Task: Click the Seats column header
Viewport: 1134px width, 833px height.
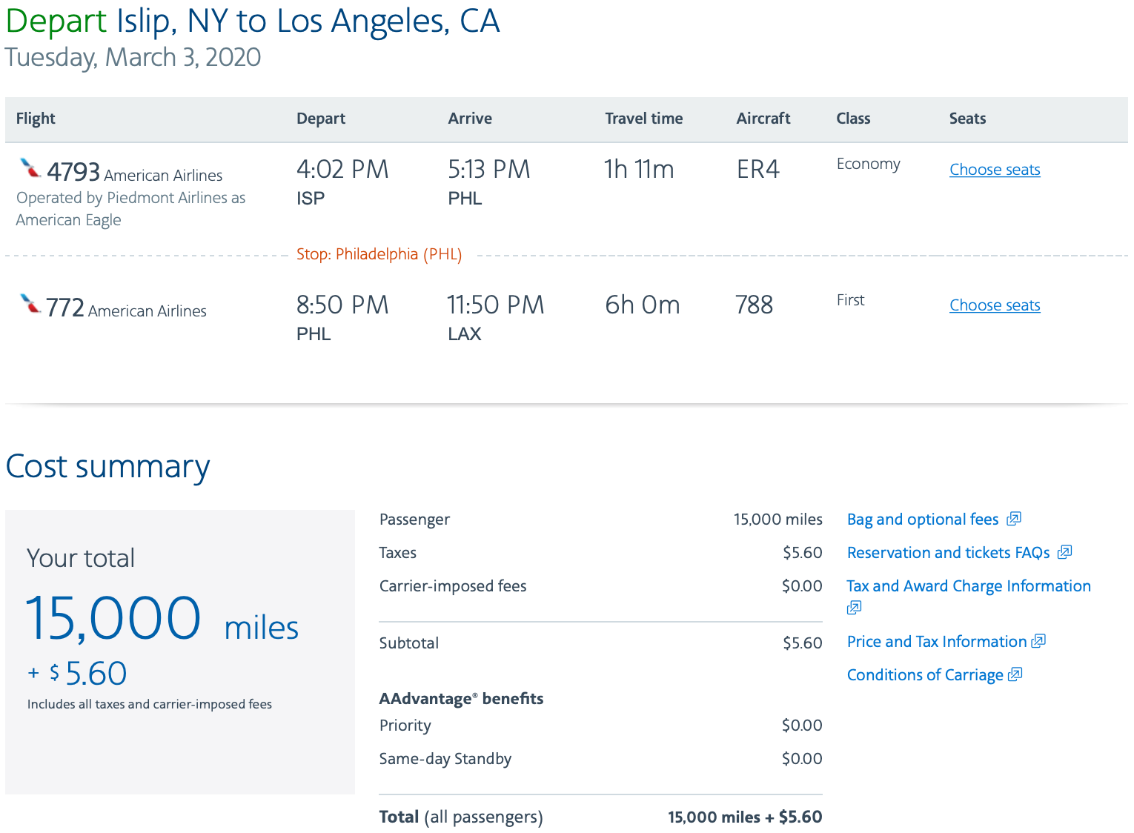Action: tap(967, 119)
